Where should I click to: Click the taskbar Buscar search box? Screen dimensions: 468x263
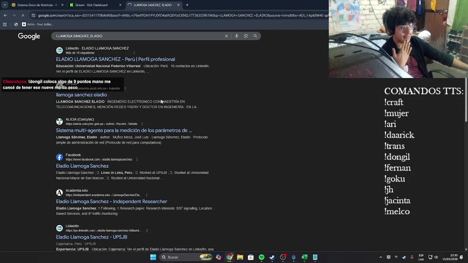[x=186, y=257]
